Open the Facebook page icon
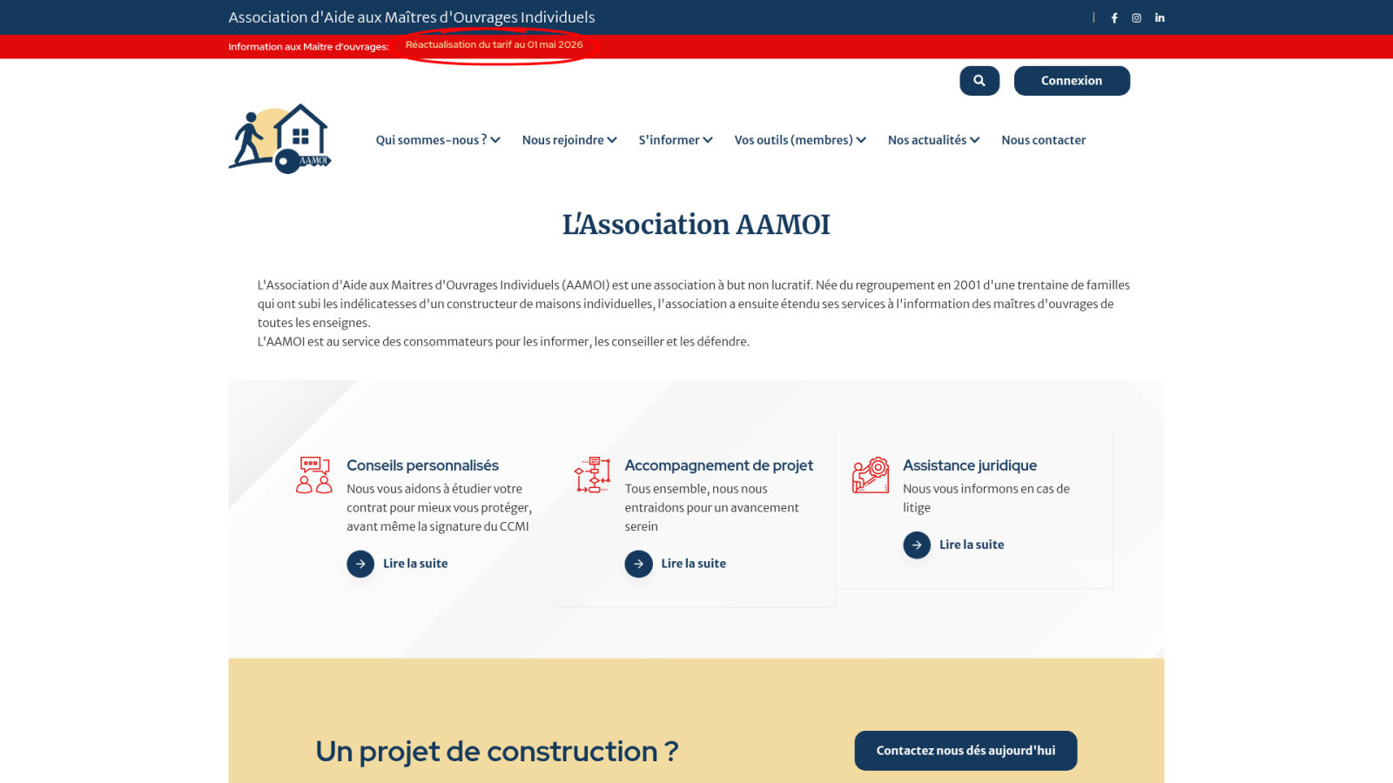The width and height of the screenshot is (1393, 783). click(1114, 17)
